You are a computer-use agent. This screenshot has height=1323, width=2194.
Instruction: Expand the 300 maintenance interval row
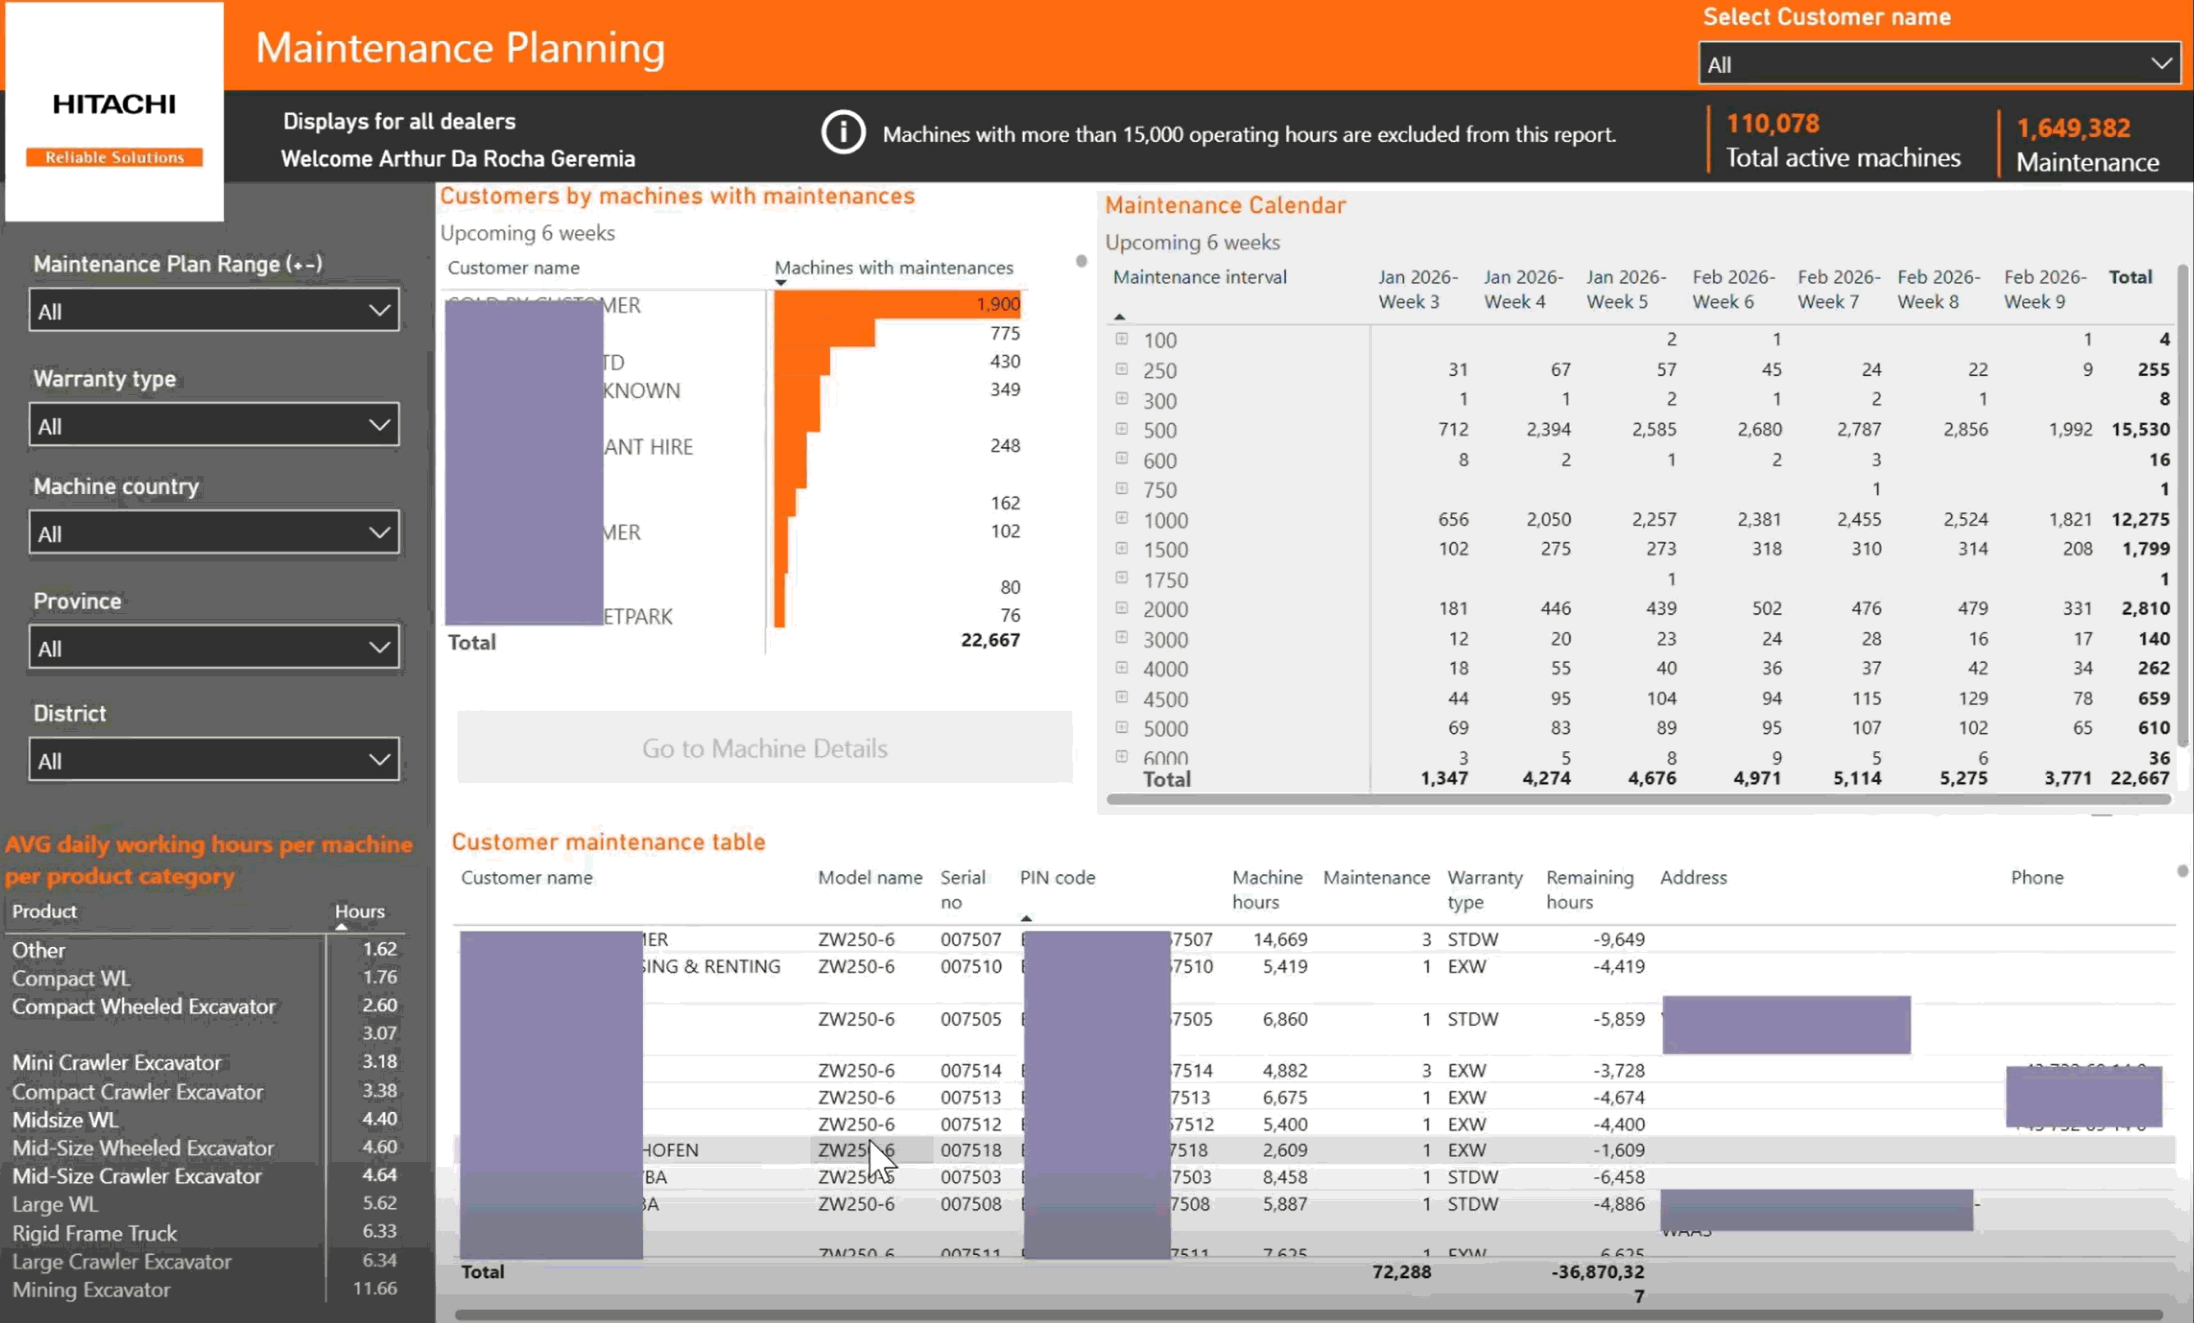[1122, 399]
